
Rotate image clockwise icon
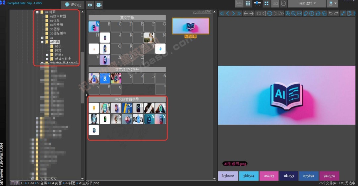(x=324, y=14)
